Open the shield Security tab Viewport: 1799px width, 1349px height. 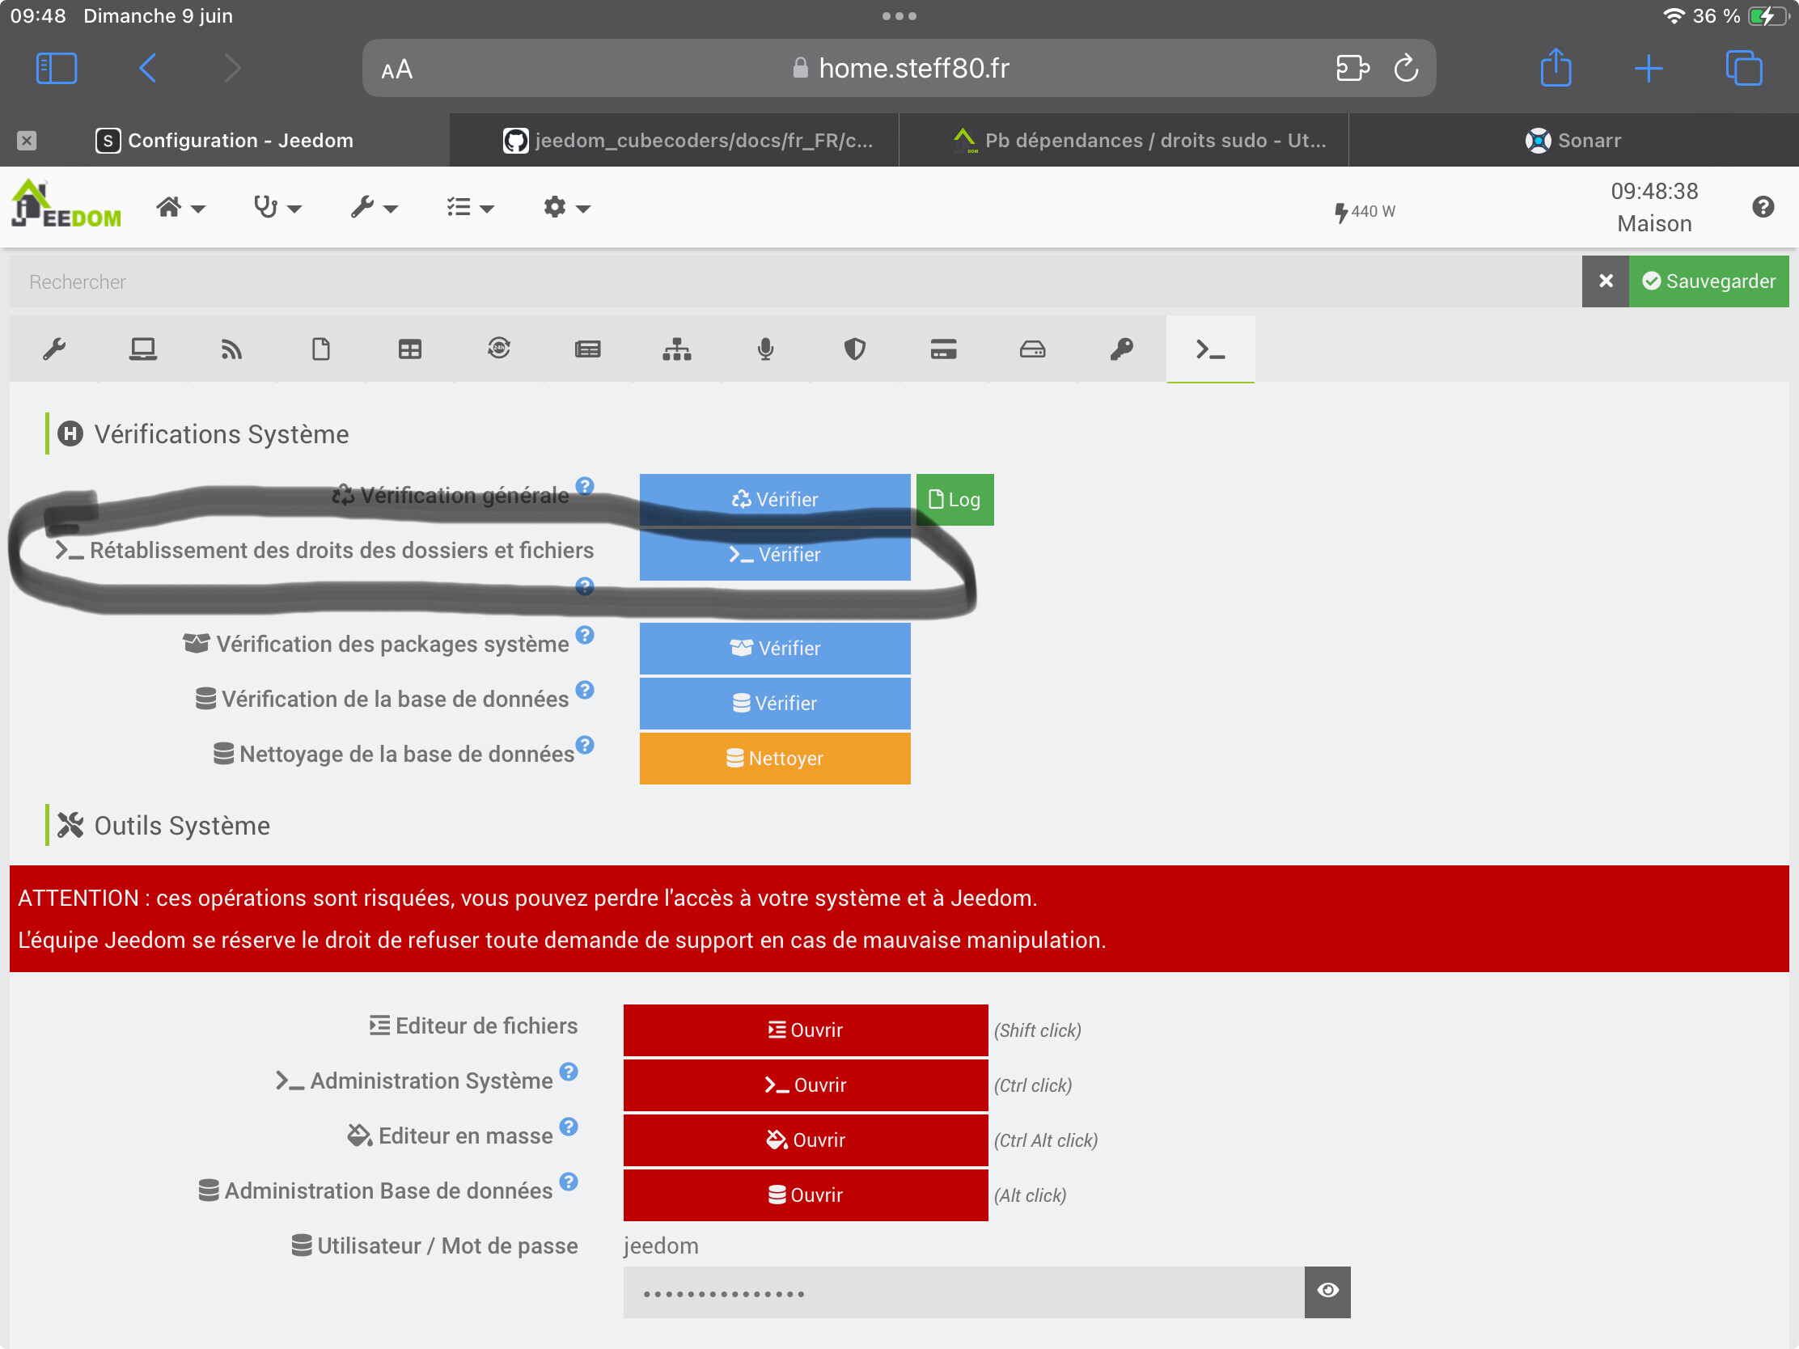tap(854, 349)
